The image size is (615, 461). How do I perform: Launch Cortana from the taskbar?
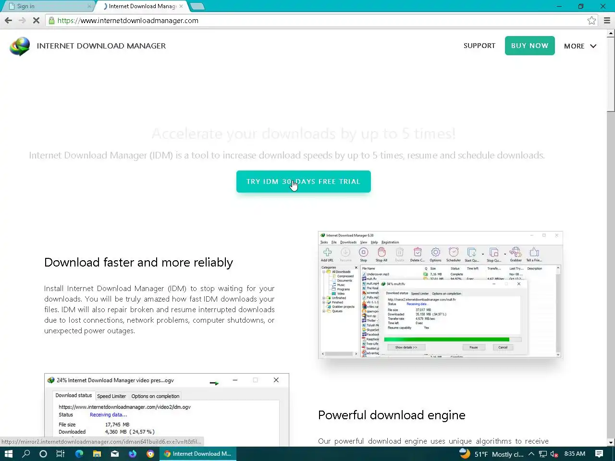tap(43, 454)
